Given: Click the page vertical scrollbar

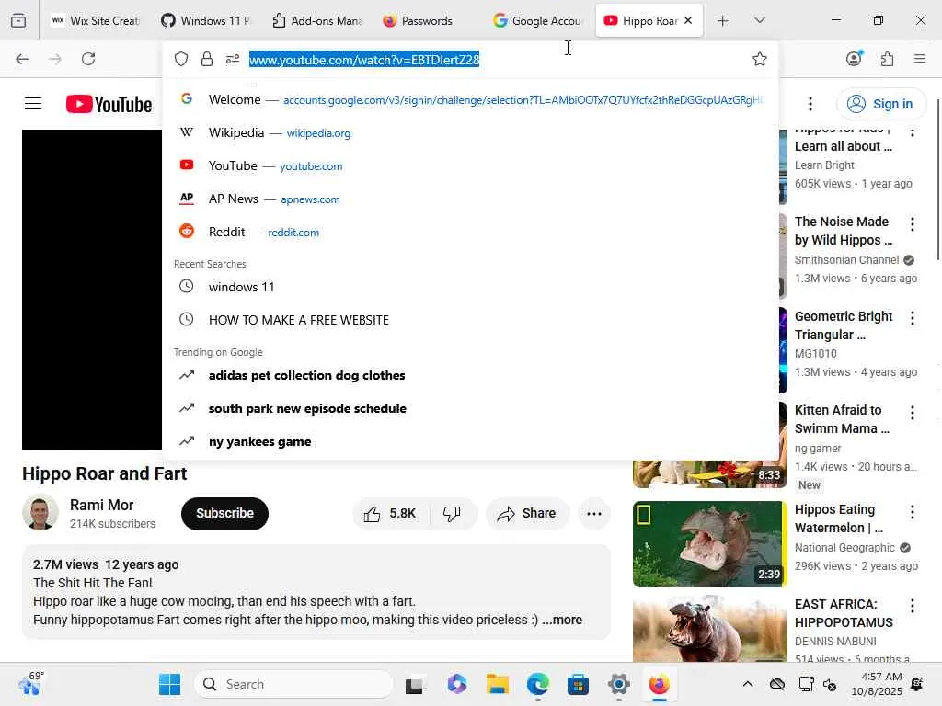Looking at the screenshot, I should click(x=938, y=180).
